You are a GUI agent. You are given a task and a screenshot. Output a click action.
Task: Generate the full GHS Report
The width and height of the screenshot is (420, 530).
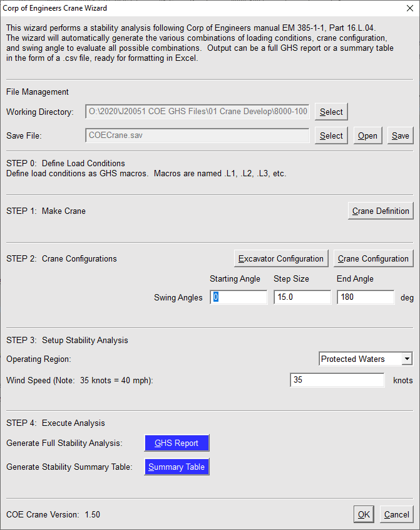[x=177, y=443]
